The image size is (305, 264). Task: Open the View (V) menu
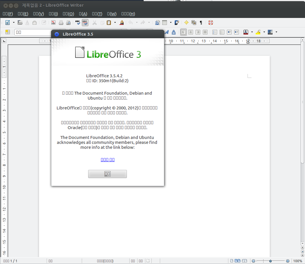tap(39, 14)
